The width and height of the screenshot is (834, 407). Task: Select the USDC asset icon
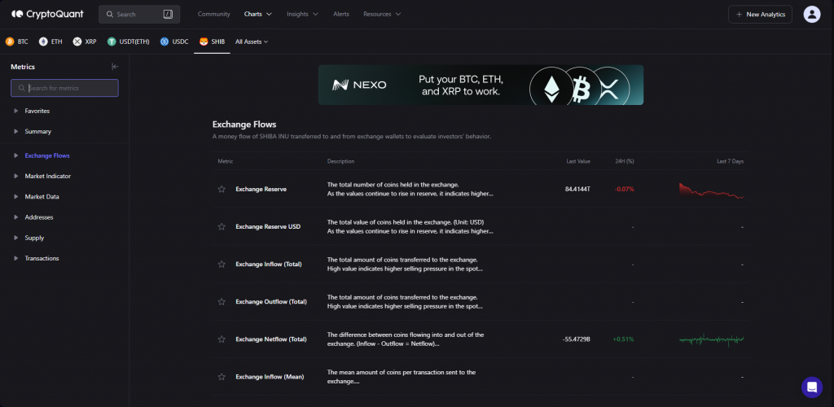point(165,41)
